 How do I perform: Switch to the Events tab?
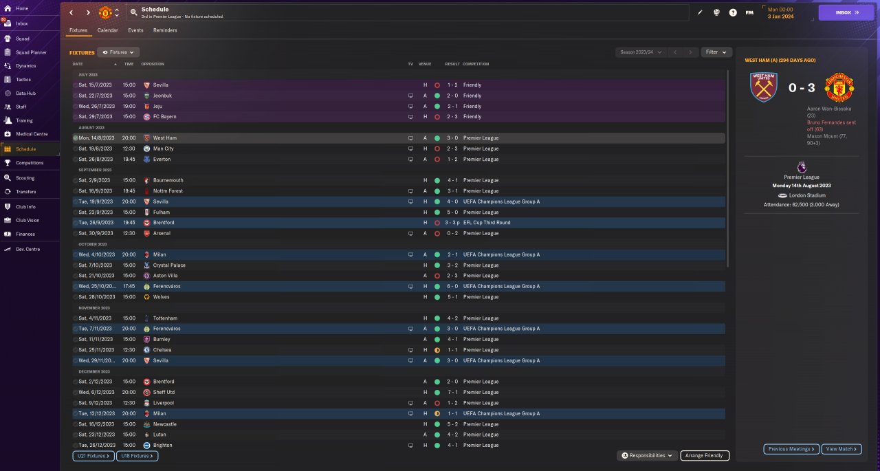coord(135,30)
